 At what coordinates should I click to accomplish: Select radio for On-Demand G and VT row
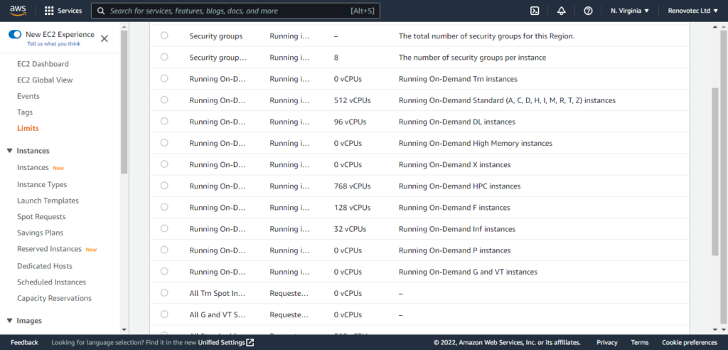click(x=164, y=271)
